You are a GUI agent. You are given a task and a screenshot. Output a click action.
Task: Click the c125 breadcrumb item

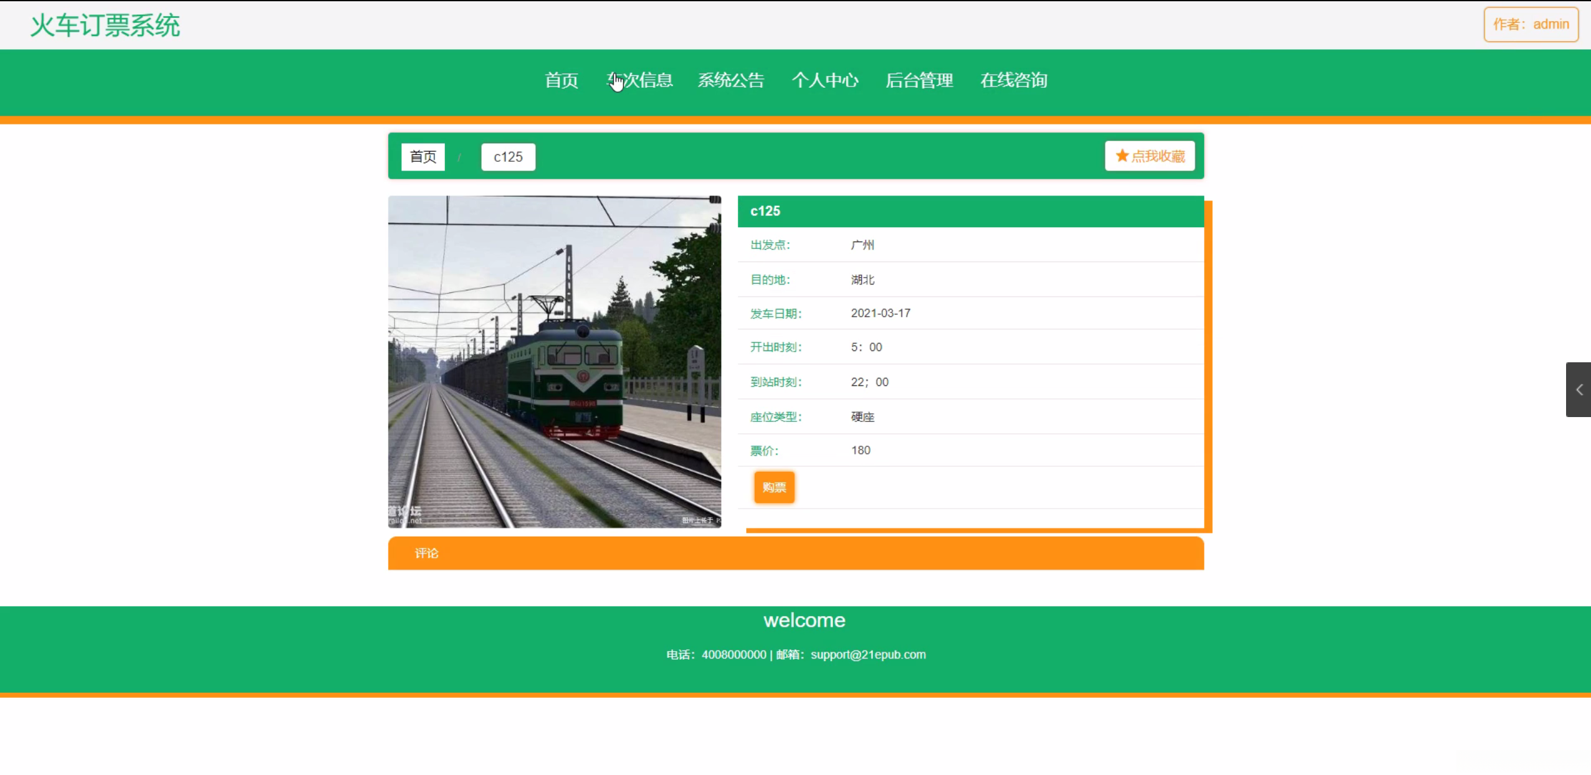pos(508,157)
